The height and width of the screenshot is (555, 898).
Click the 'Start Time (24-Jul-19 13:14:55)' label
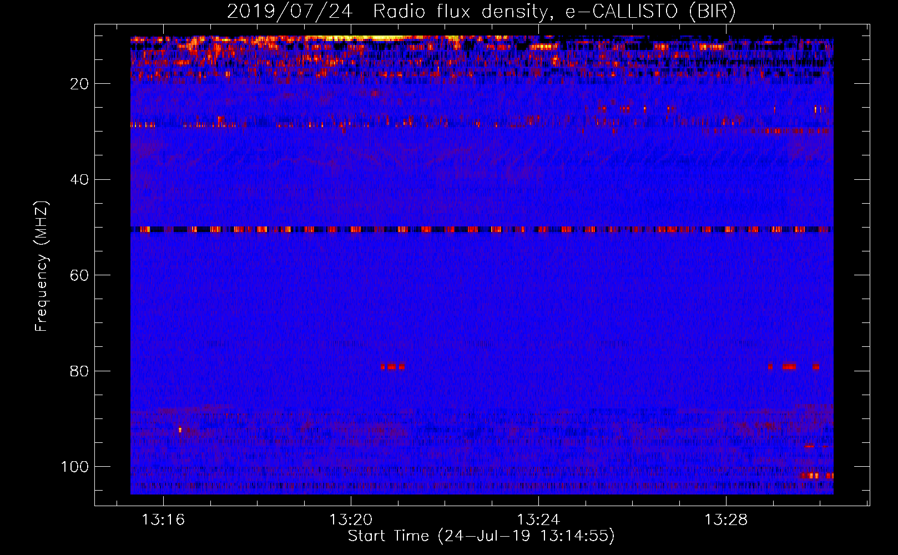tap(481, 536)
